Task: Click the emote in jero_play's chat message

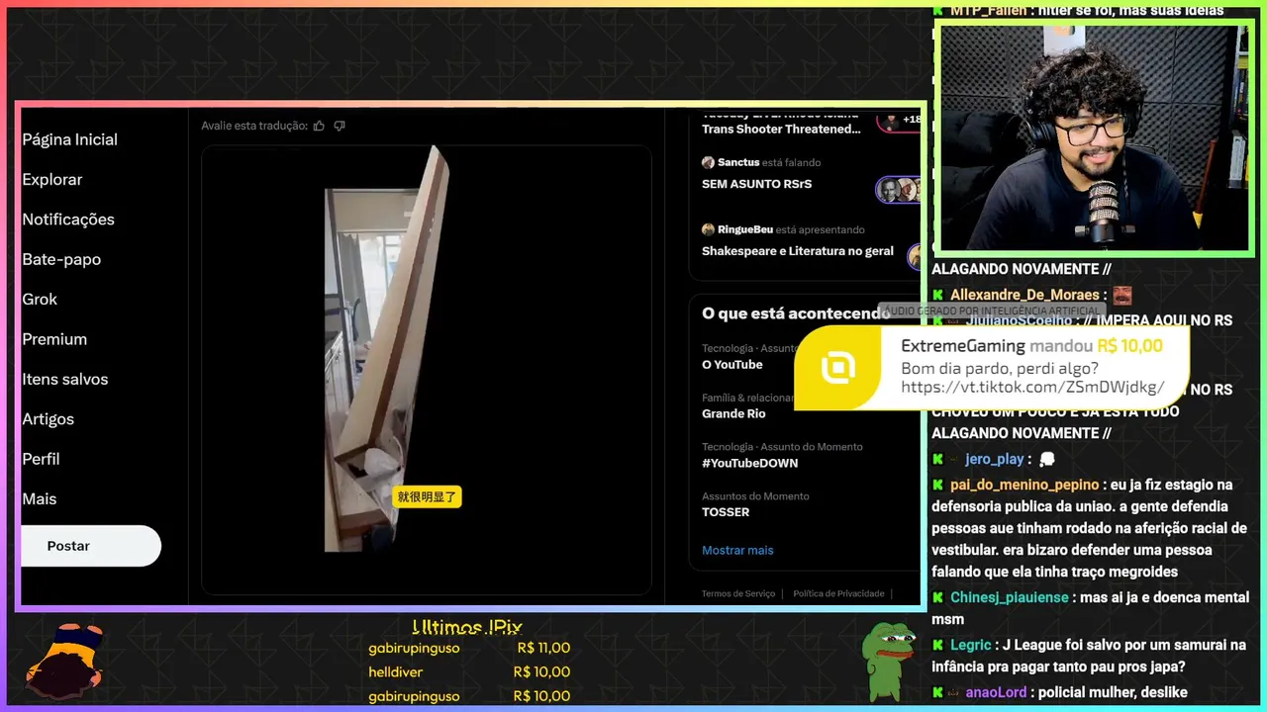Action: point(1047,459)
